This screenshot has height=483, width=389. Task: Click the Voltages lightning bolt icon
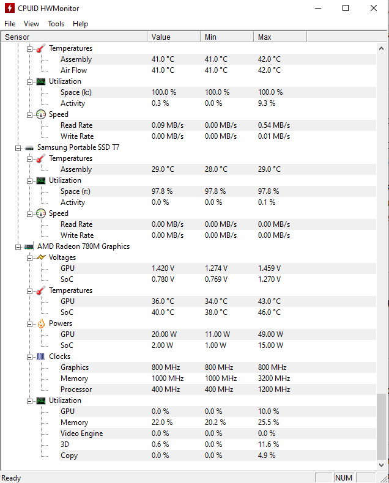tap(41, 257)
